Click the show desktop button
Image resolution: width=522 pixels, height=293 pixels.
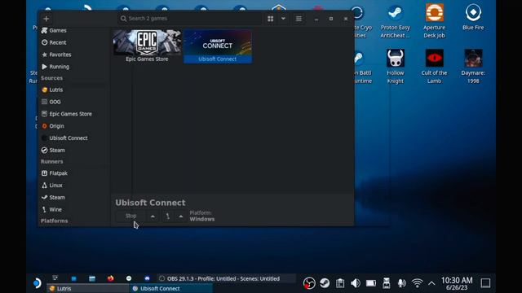(485, 283)
